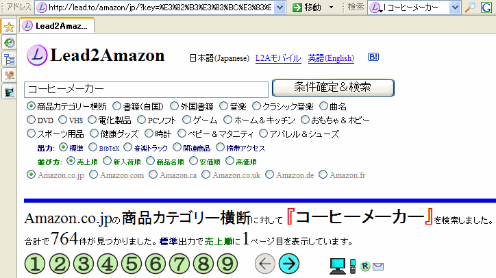Select 関連商品 output radio button
This screenshot has height=278, width=496.
[x=177, y=147]
